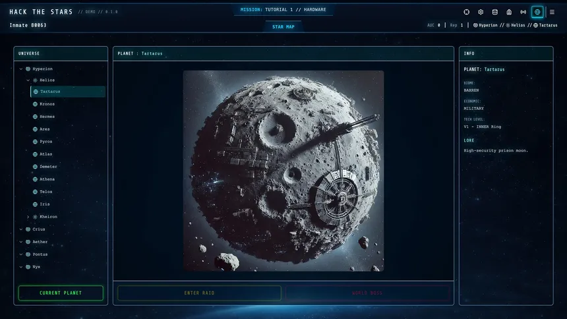Select planet Kronos in universe tree
This screenshot has width=567, height=319.
[47, 104]
